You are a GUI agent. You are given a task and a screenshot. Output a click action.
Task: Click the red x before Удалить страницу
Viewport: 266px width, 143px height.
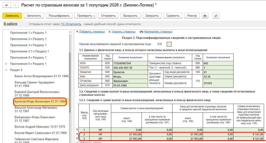(x=109, y=32)
